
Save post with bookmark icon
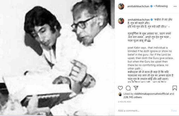[175, 88]
